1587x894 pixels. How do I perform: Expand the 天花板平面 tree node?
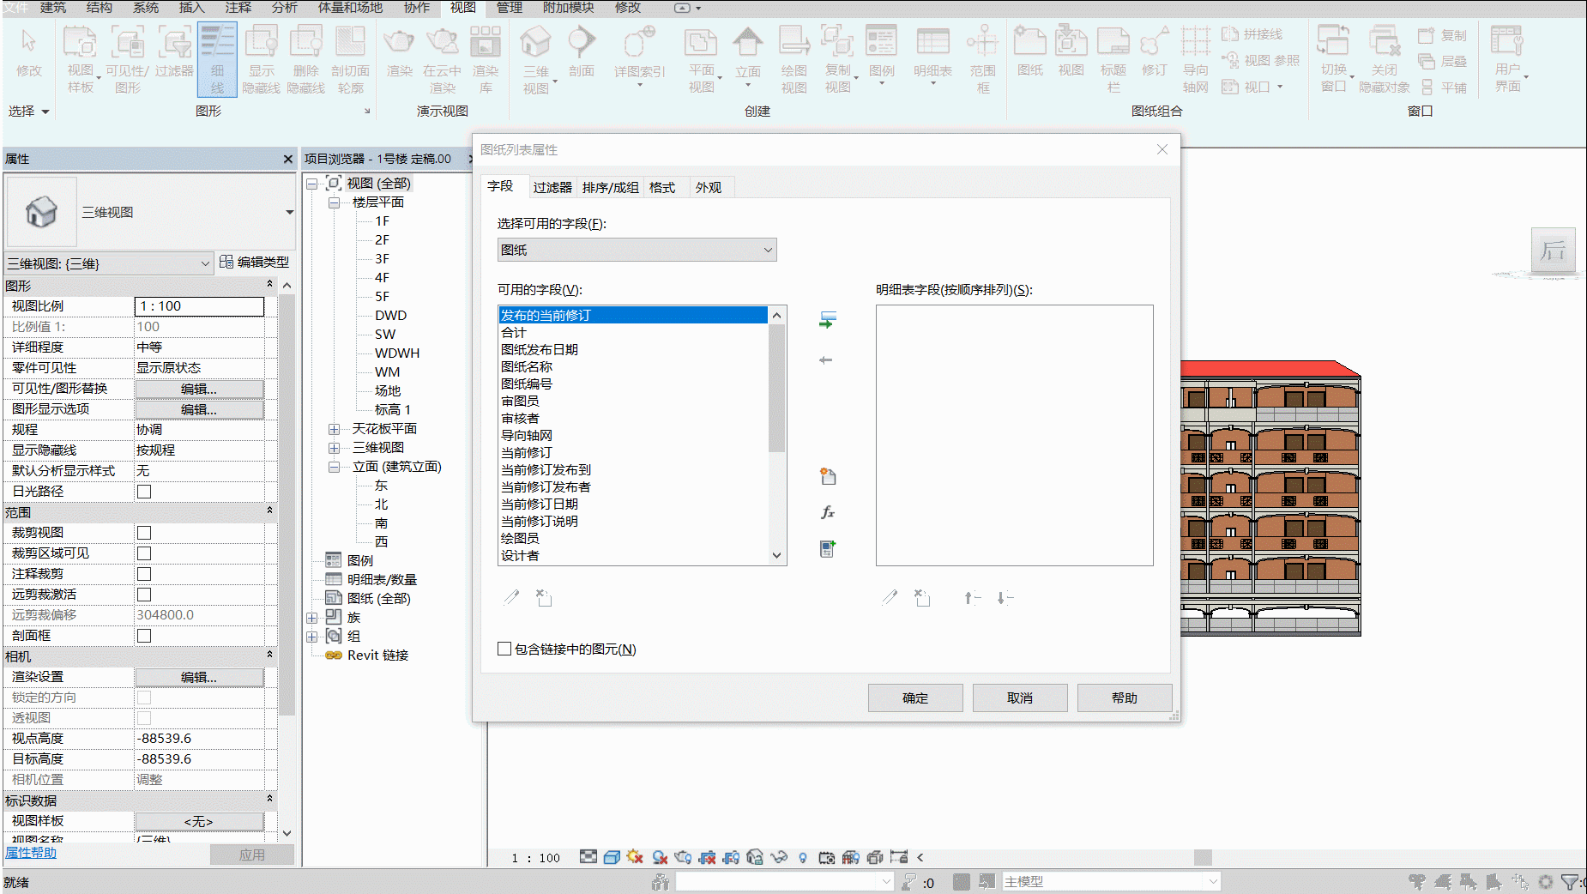point(334,429)
